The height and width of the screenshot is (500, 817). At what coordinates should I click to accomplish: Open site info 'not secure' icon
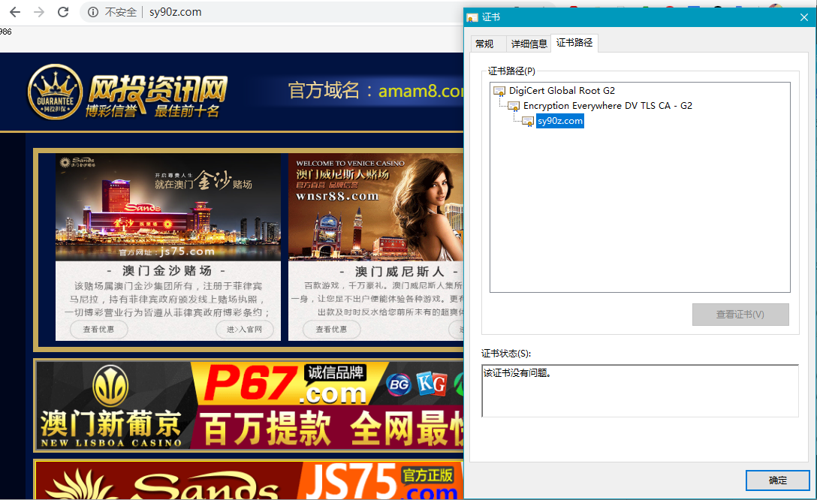click(x=93, y=12)
